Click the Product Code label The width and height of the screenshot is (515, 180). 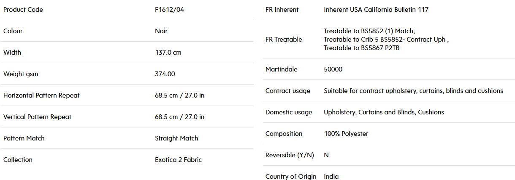(23, 10)
